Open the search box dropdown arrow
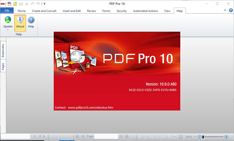Screen dimensions: 234x141 (x=35, y=136)
